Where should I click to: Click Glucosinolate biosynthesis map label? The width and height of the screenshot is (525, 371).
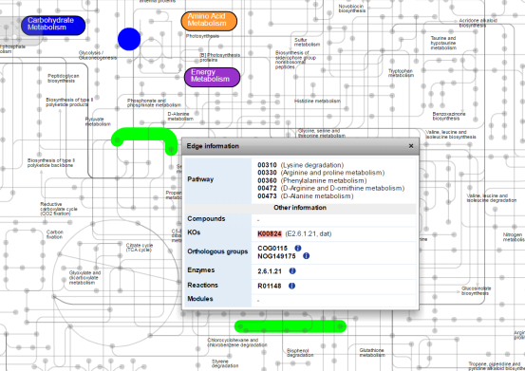(x=477, y=290)
